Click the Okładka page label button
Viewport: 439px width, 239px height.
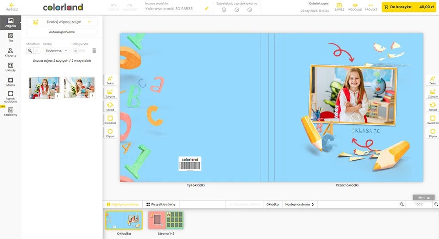coord(273,204)
